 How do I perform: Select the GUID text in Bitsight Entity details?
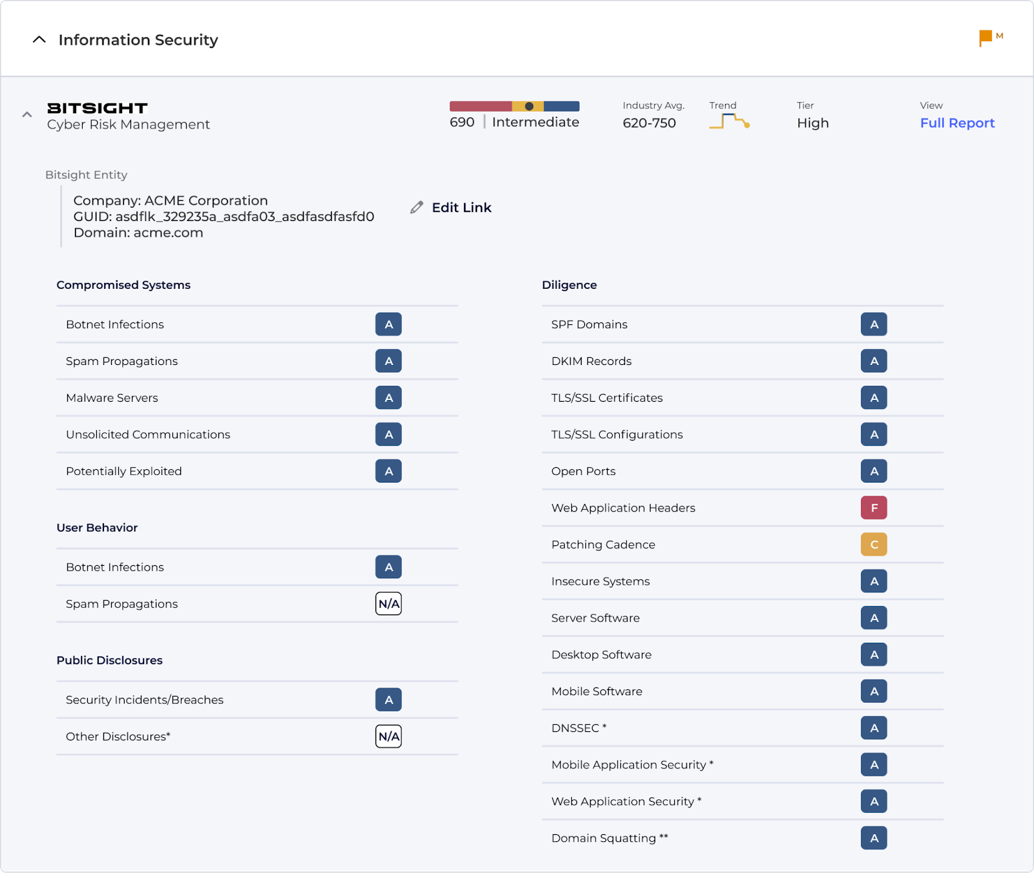click(x=224, y=216)
